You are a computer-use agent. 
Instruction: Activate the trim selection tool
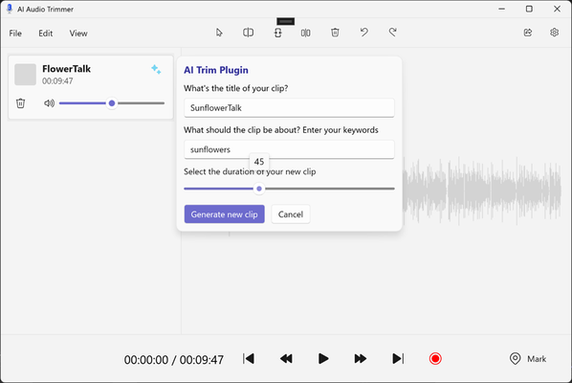[278, 34]
